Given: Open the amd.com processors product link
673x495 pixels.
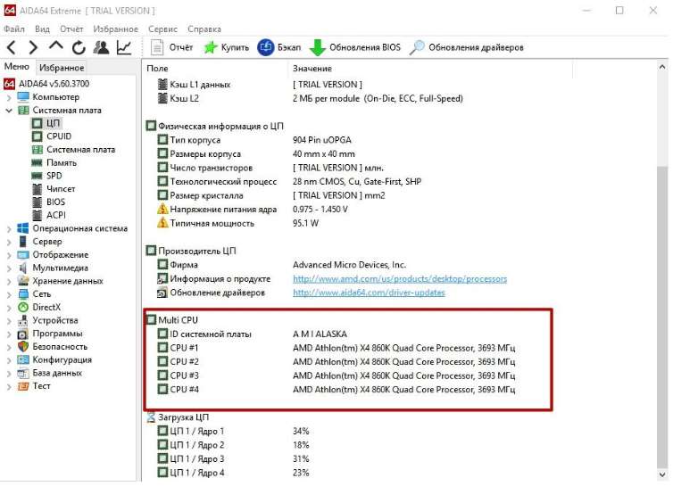Looking at the screenshot, I should pos(400,279).
